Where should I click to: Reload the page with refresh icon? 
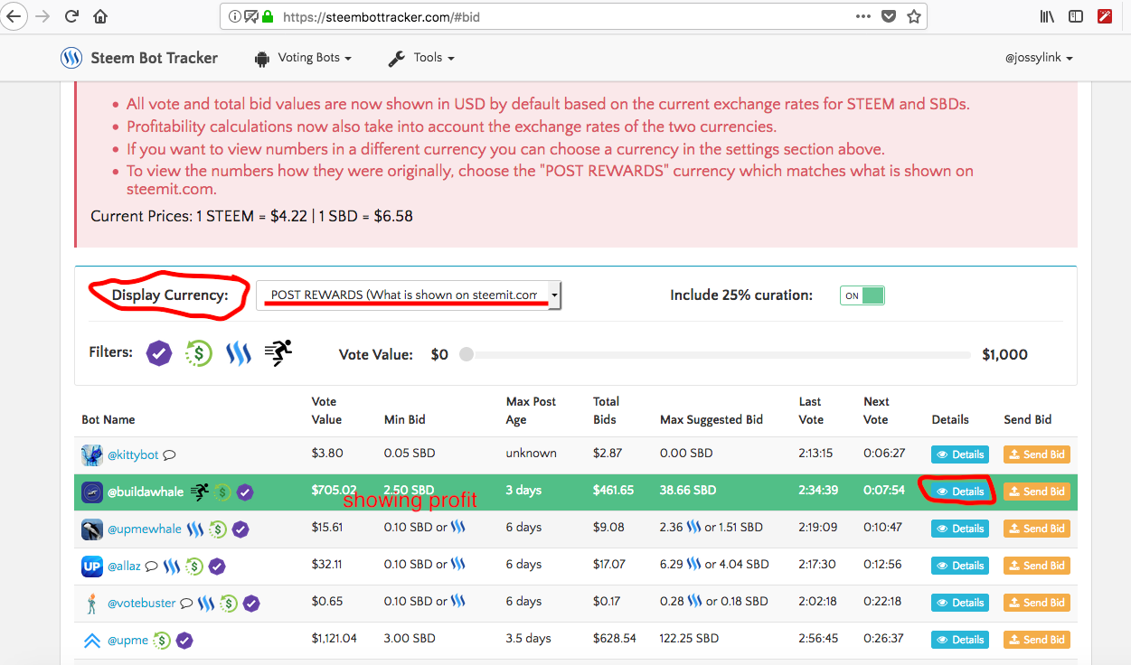tap(72, 16)
